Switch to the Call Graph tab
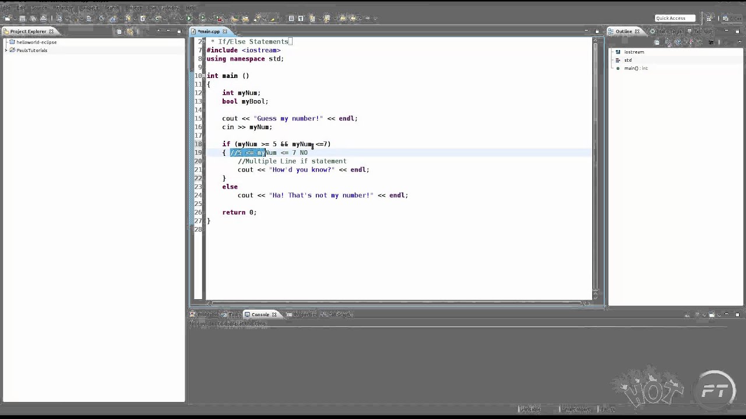 point(336,315)
